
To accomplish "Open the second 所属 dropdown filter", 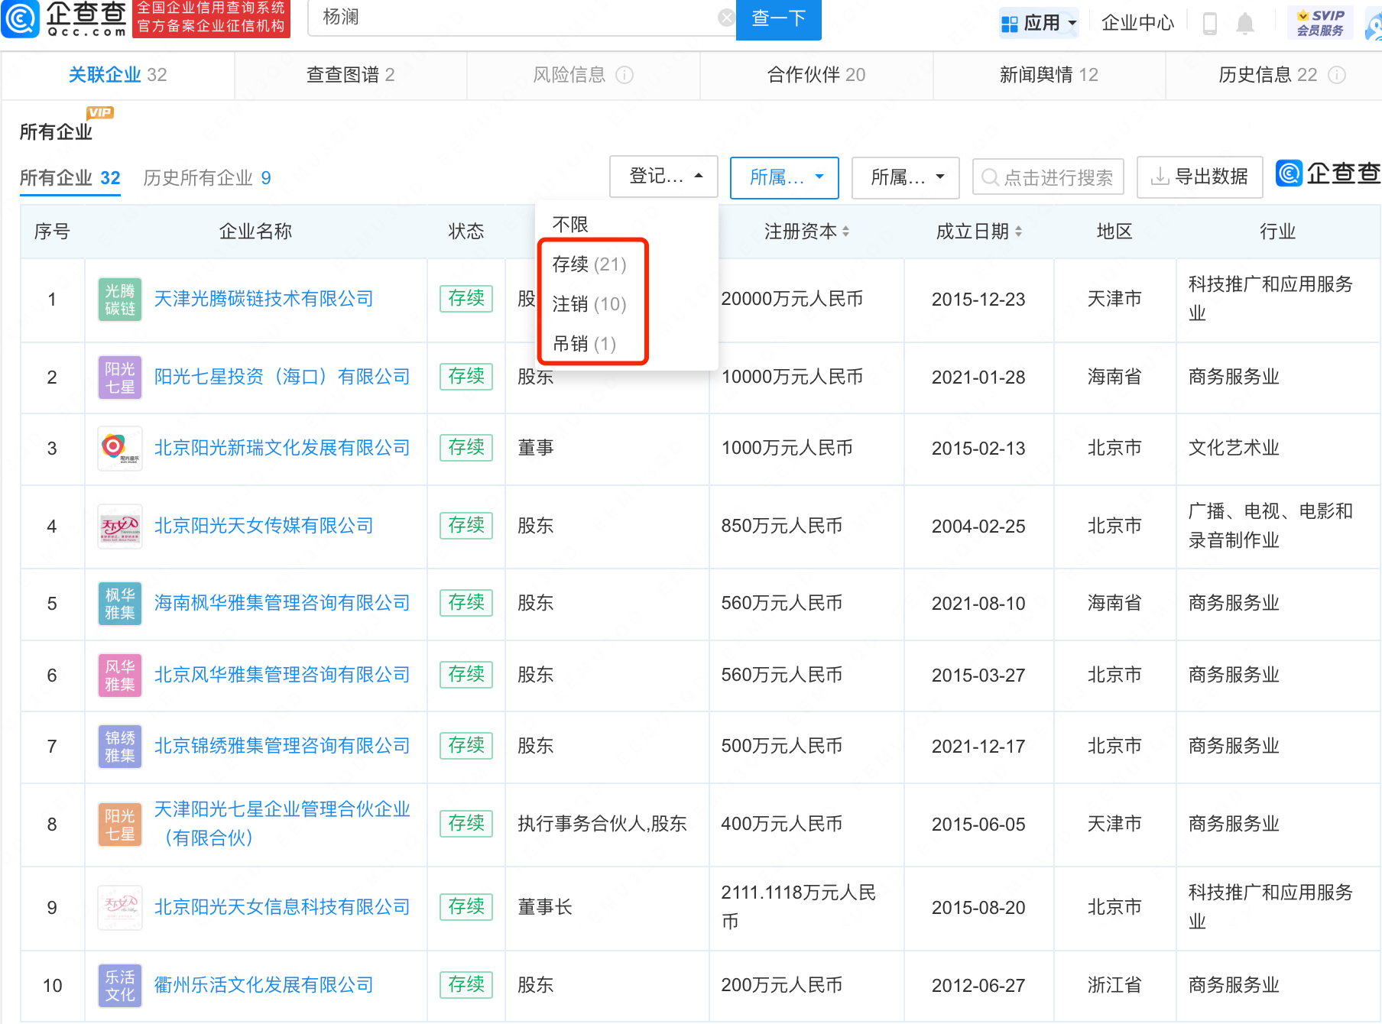I will pos(906,178).
